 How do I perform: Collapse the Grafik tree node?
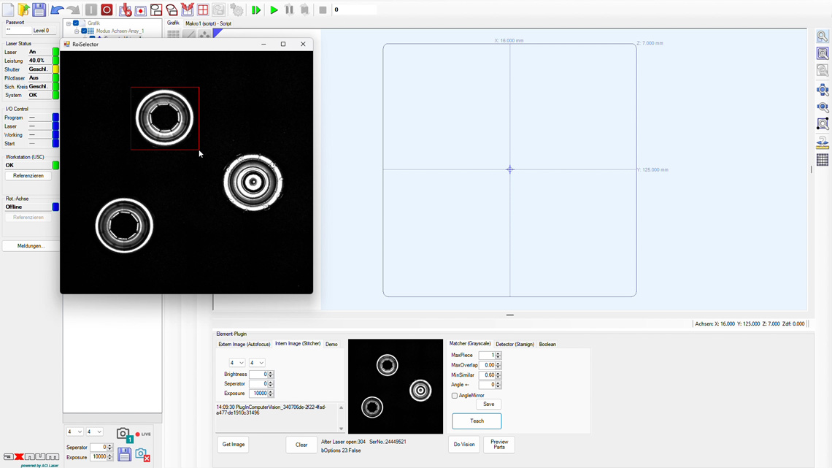click(69, 23)
